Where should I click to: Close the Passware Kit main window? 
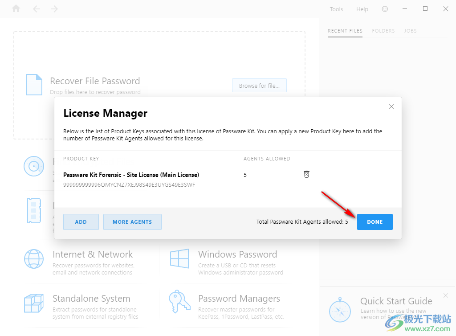[x=445, y=9]
